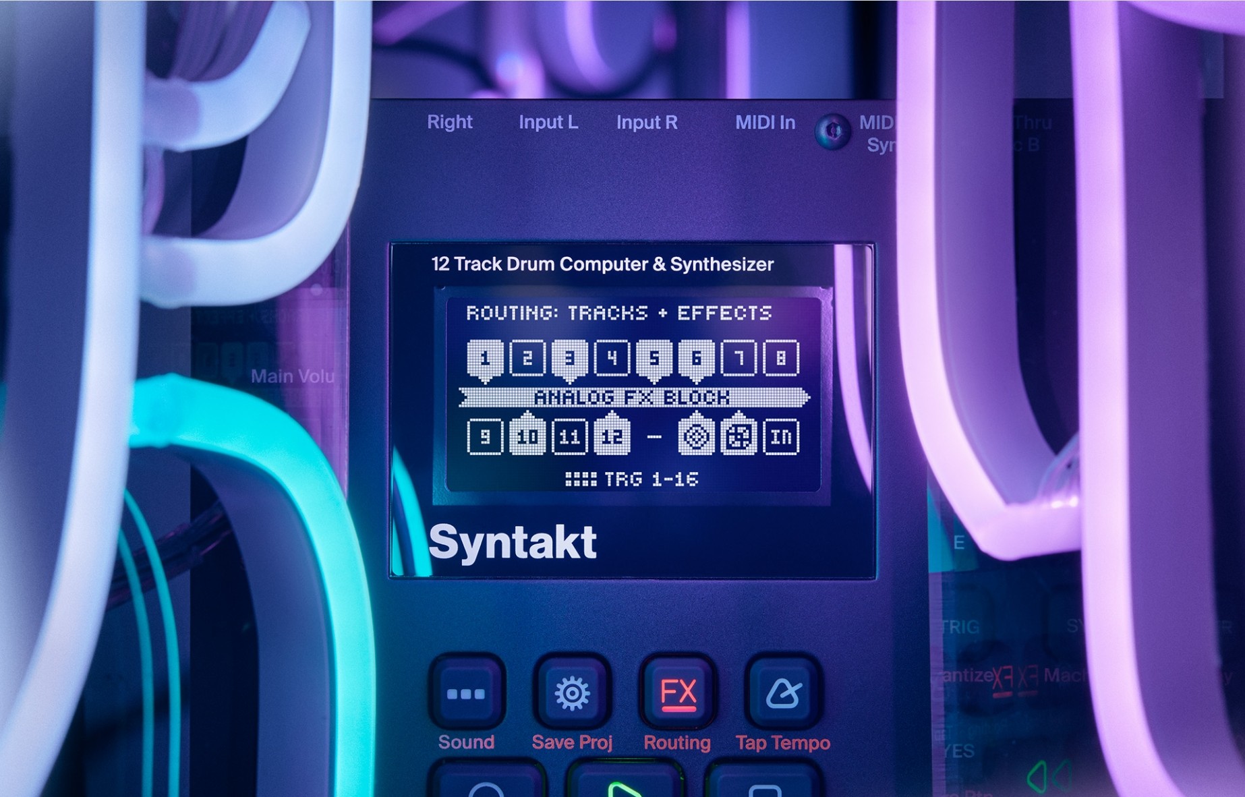Image resolution: width=1245 pixels, height=797 pixels.
Task: Click the MIDI In label
Action: (x=765, y=122)
